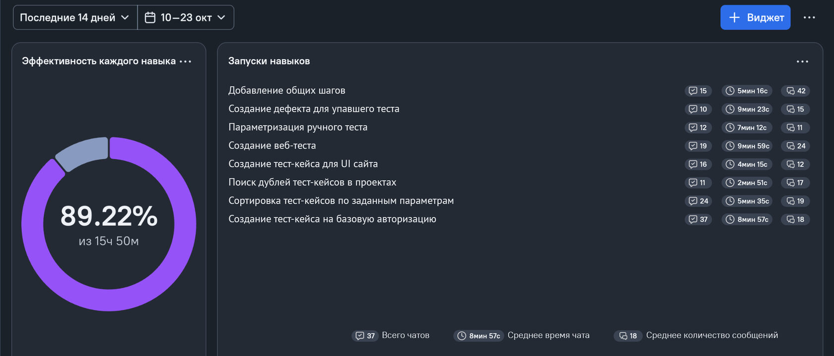Expand the Последние 14 дней period dropdown
The height and width of the screenshot is (356, 834).
pyautogui.click(x=74, y=18)
